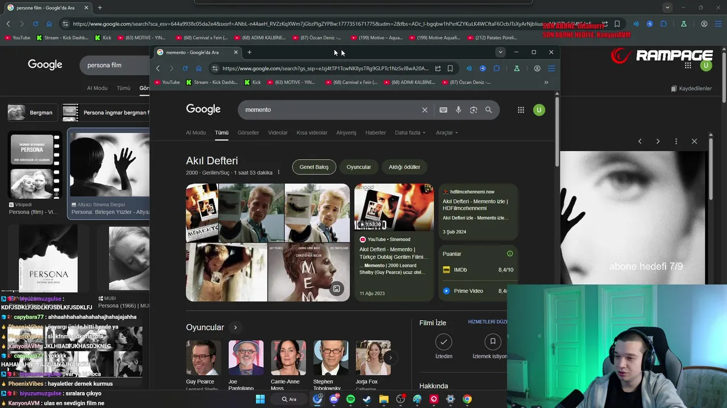Open the green U account avatar in front window
Viewport: 727px width, 408px height.
click(539, 110)
